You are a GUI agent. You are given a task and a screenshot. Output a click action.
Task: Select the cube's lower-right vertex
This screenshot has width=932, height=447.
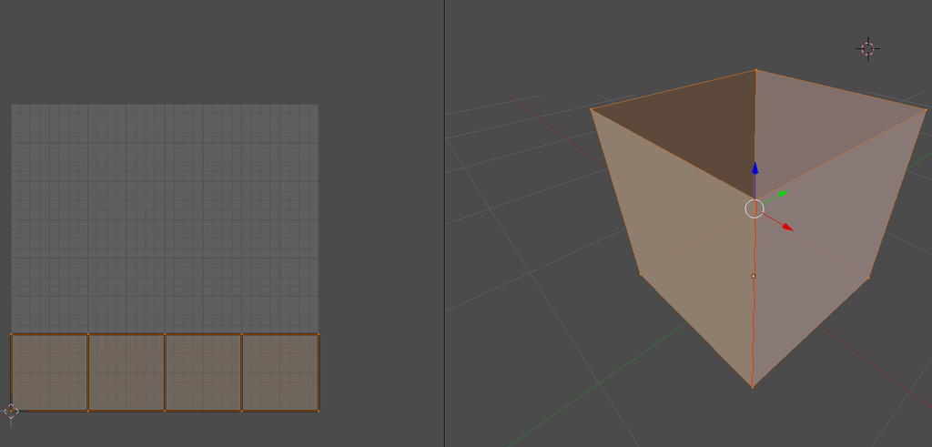coord(869,278)
